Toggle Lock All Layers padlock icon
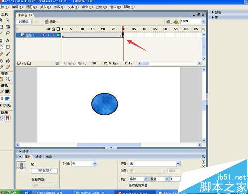 click(53, 29)
